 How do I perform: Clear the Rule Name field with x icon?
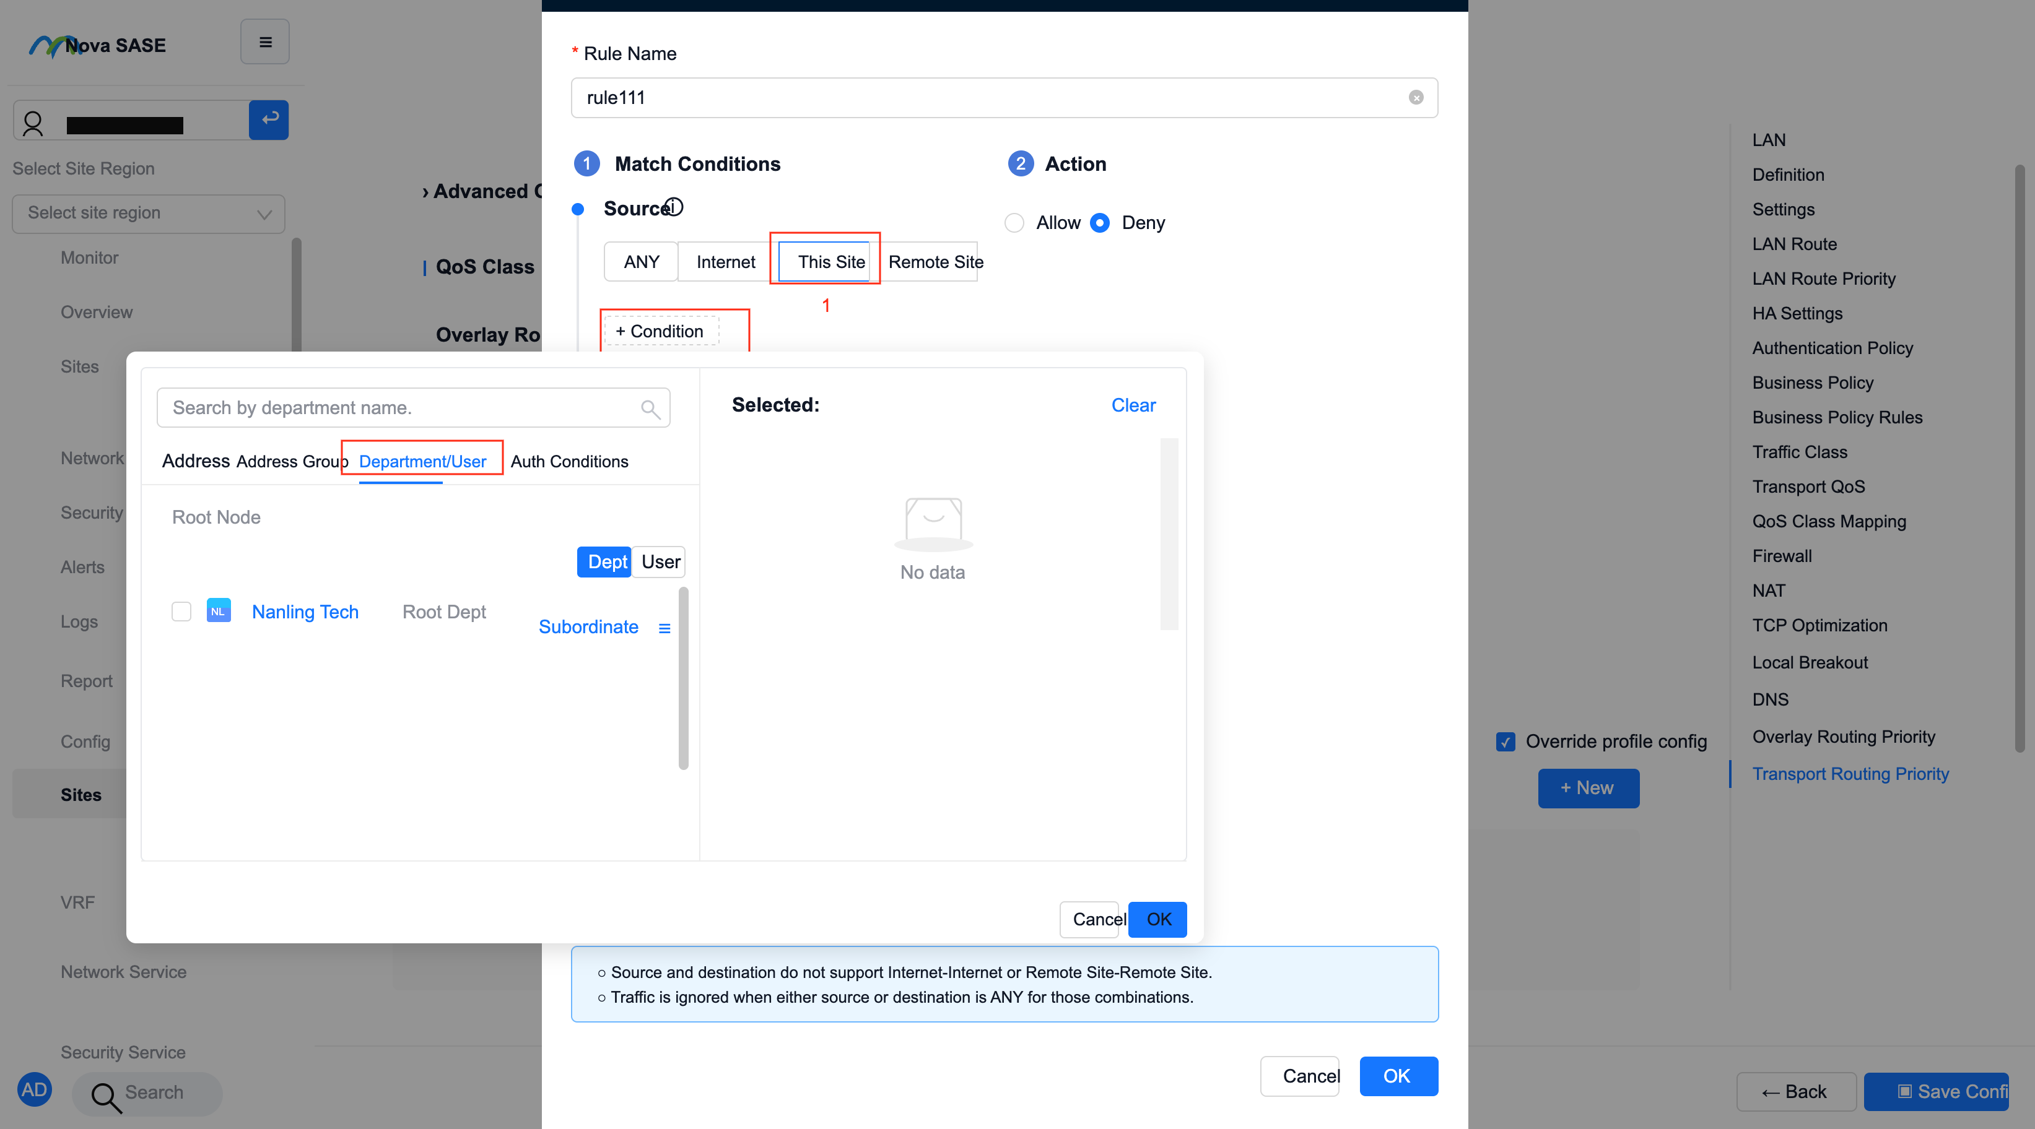[1416, 97]
